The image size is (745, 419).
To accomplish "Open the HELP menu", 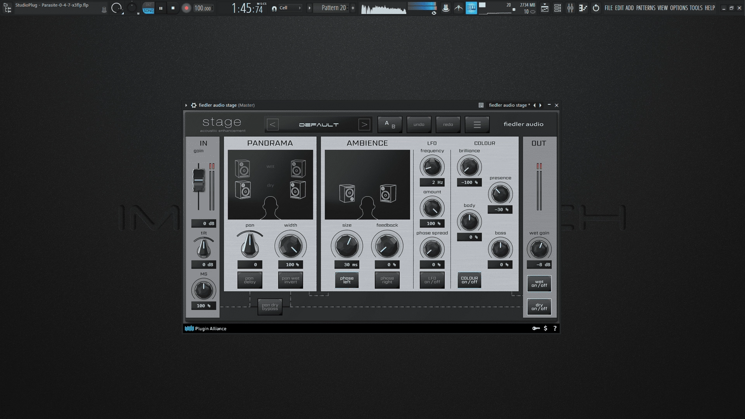I will [710, 8].
